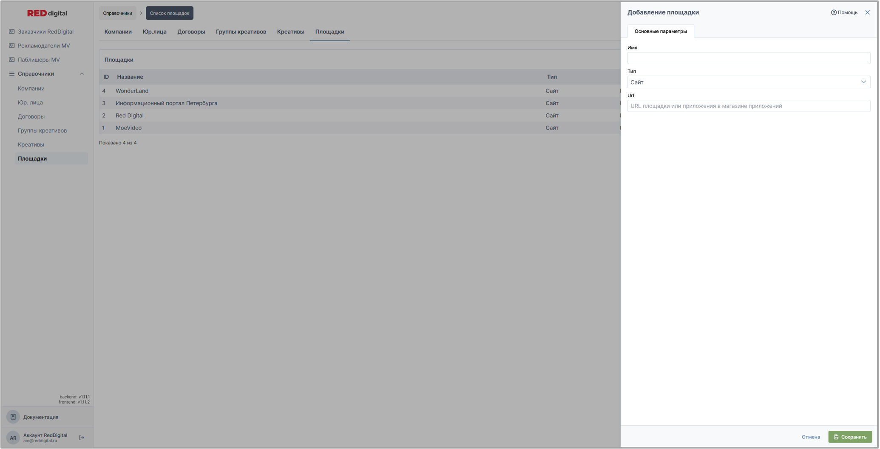This screenshot has width=880, height=449.
Task: Click the Отмена button
Action: pos(810,437)
